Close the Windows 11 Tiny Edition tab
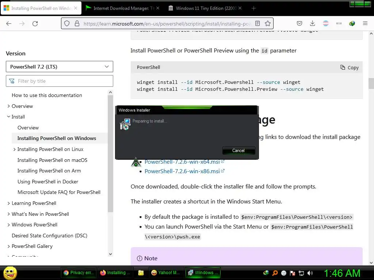 240,8
